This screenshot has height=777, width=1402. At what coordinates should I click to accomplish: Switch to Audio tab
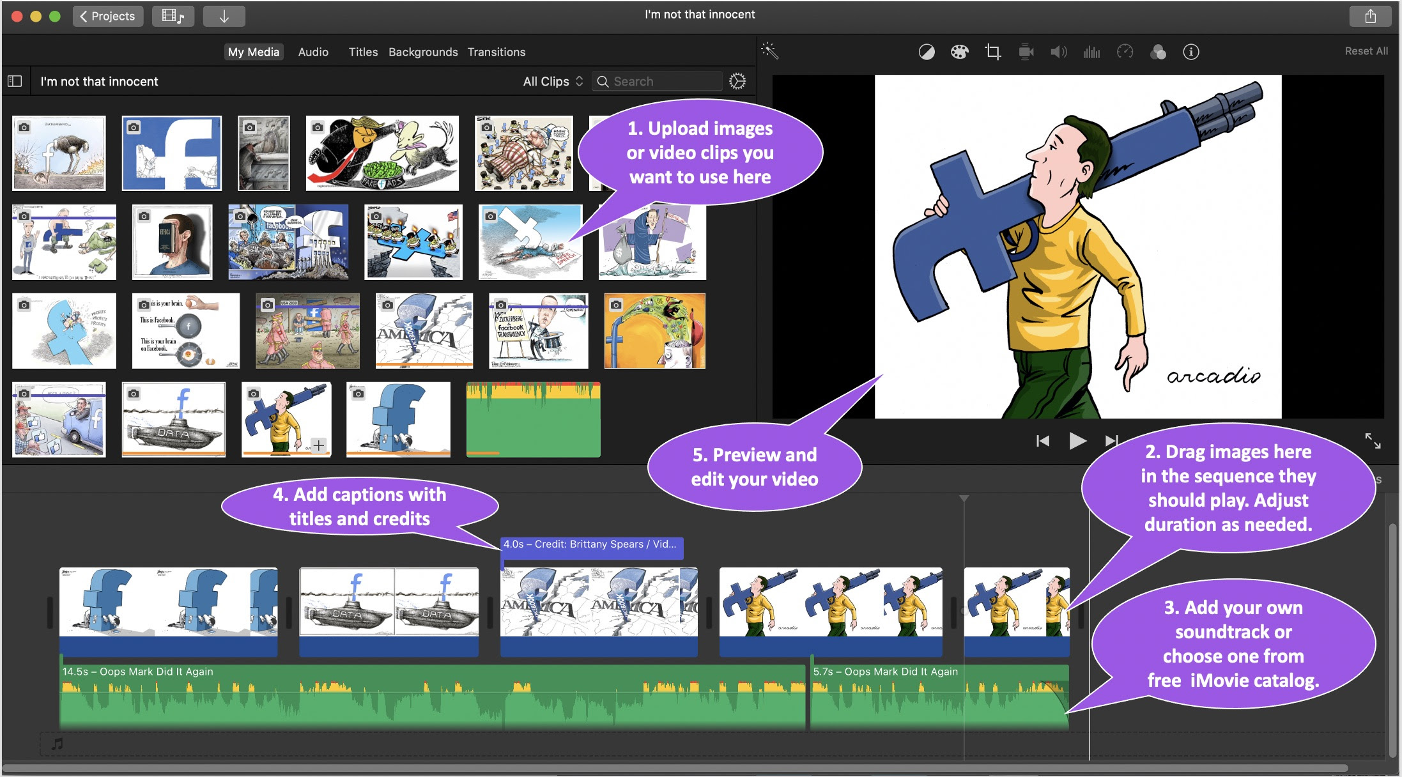pyautogui.click(x=313, y=52)
